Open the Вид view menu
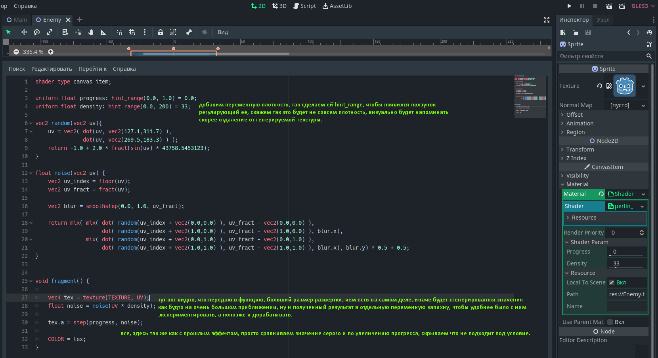 (222, 32)
